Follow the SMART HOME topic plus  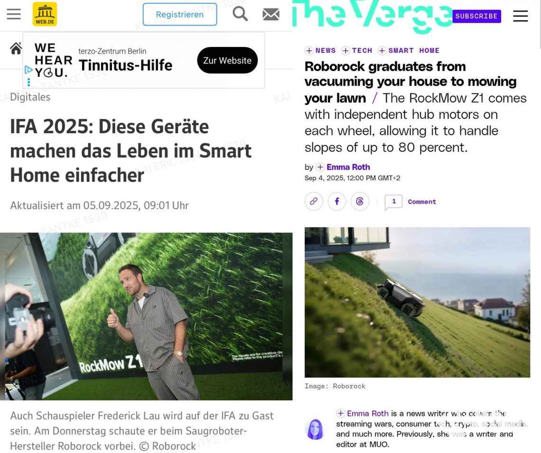coord(382,51)
